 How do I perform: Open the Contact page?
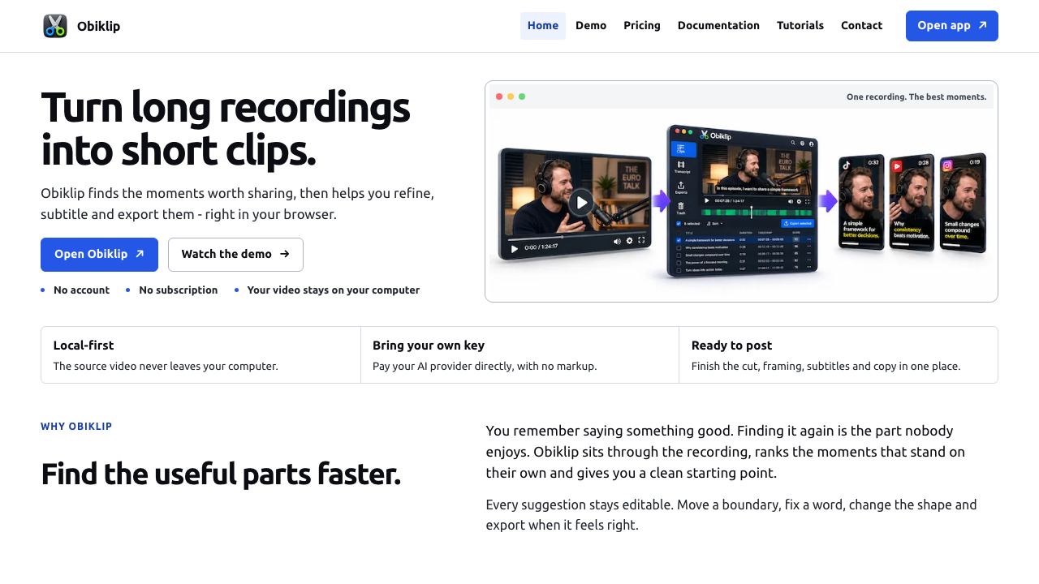[861, 26]
